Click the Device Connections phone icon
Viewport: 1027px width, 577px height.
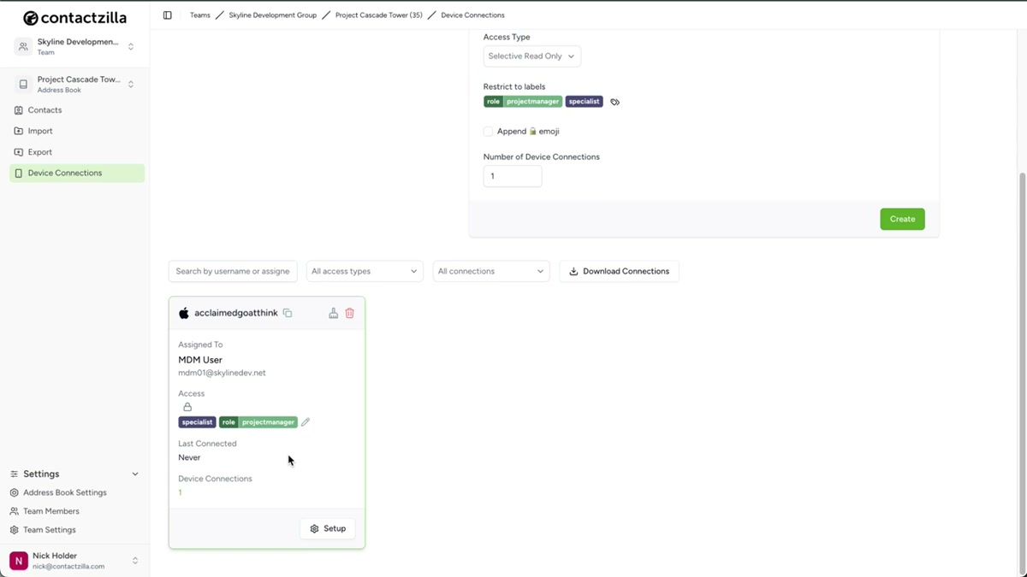tap(19, 173)
